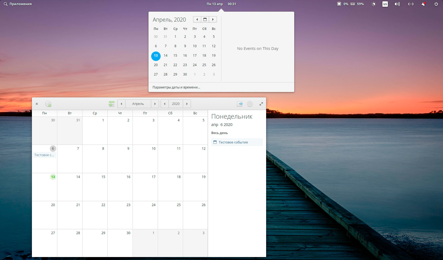This screenshot has width=443, height=260.
Task: Open the network connection indicator
Action: (411, 4)
